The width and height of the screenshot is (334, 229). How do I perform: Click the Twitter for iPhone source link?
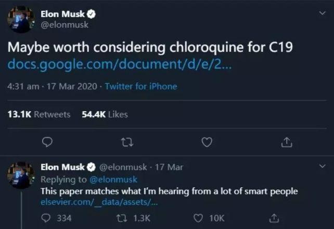141,87
